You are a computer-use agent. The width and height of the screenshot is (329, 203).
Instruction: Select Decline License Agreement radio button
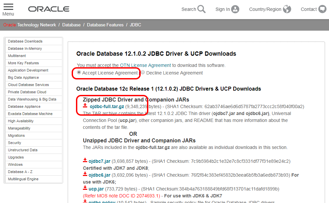coord(143,72)
